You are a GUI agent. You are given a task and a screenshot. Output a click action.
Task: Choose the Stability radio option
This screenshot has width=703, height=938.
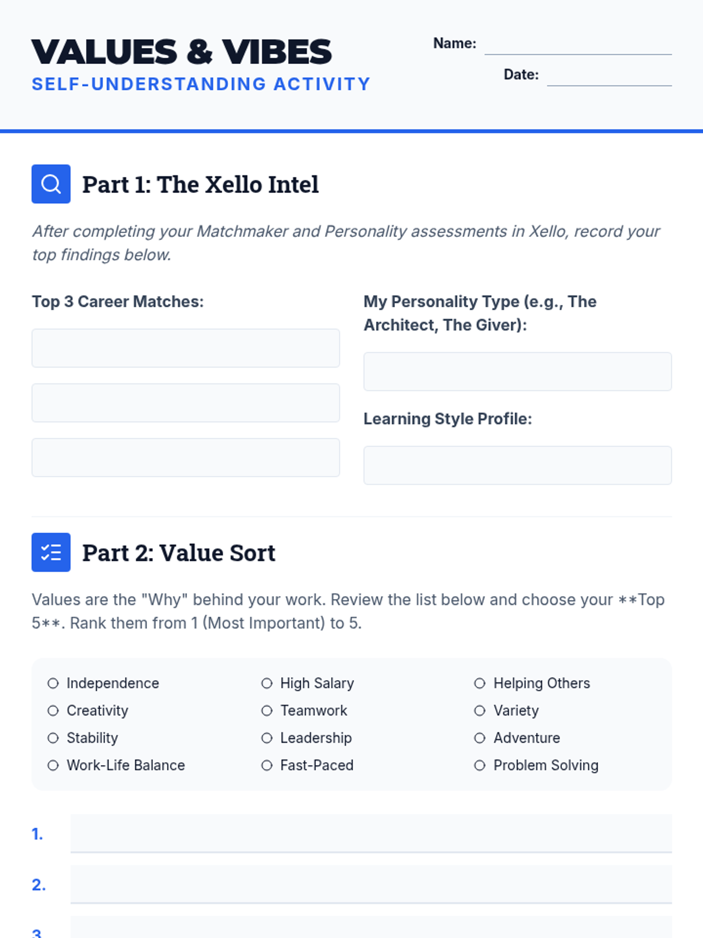pos(53,738)
